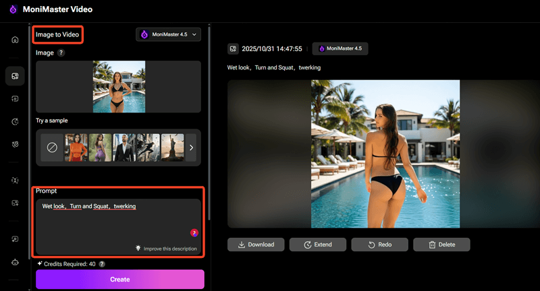Image resolution: width=540 pixels, height=291 pixels.
Task: Click the Redo button
Action: click(380, 245)
